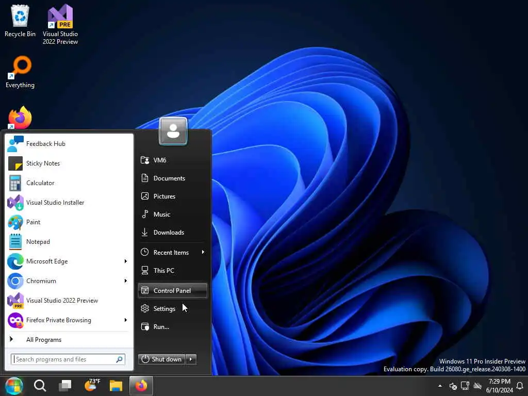The image size is (528, 396).
Task: Open Calculator from pinned list
Action: [x=69, y=183]
